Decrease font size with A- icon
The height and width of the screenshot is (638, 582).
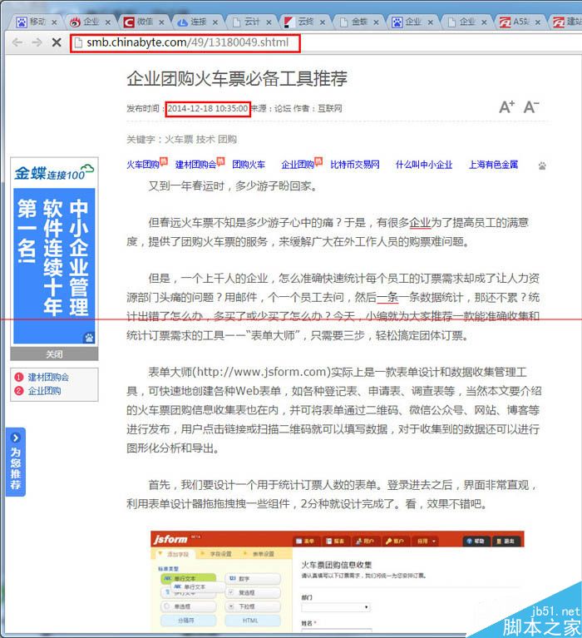(x=531, y=106)
